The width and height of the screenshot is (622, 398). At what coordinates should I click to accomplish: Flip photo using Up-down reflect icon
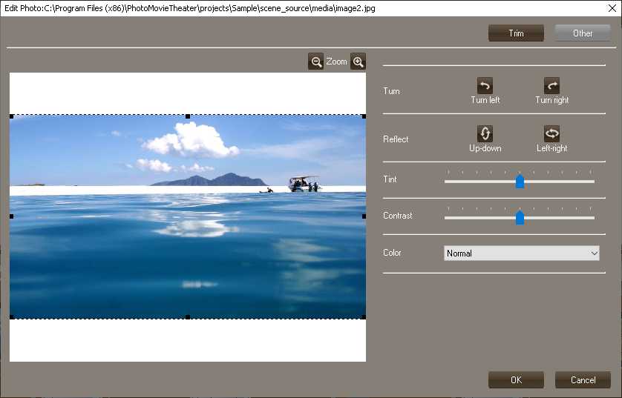tap(485, 133)
